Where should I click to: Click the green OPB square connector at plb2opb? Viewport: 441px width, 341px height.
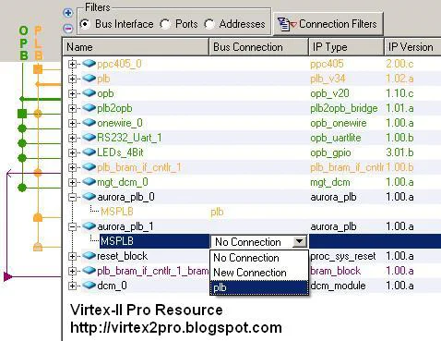pos(22,114)
